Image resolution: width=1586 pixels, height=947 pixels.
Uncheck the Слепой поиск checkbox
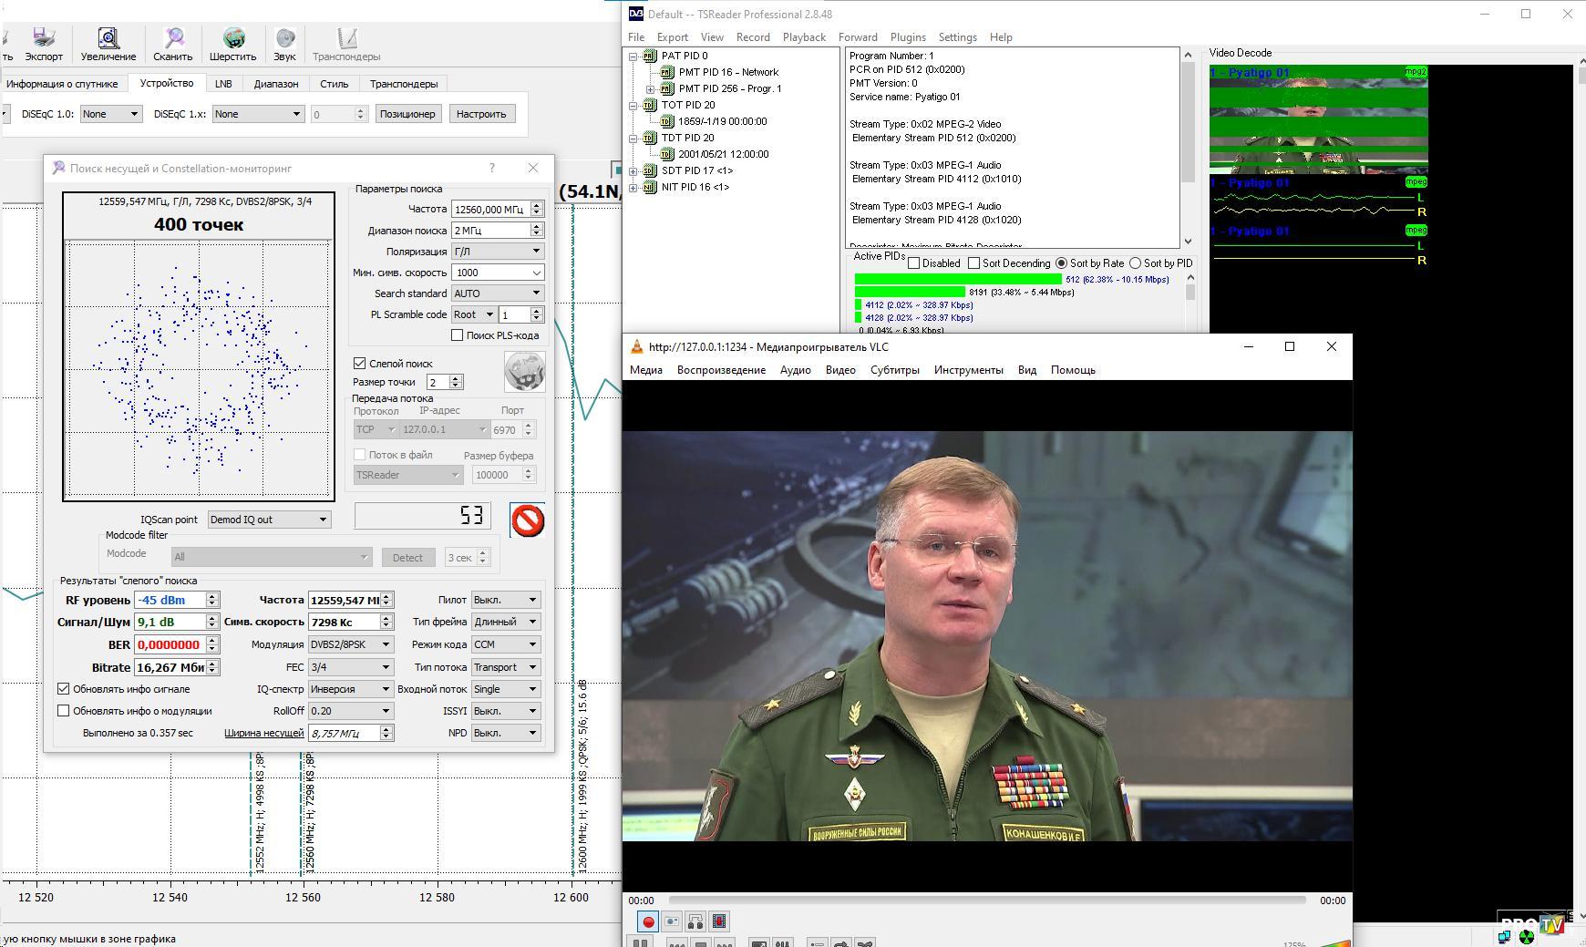(x=360, y=363)
